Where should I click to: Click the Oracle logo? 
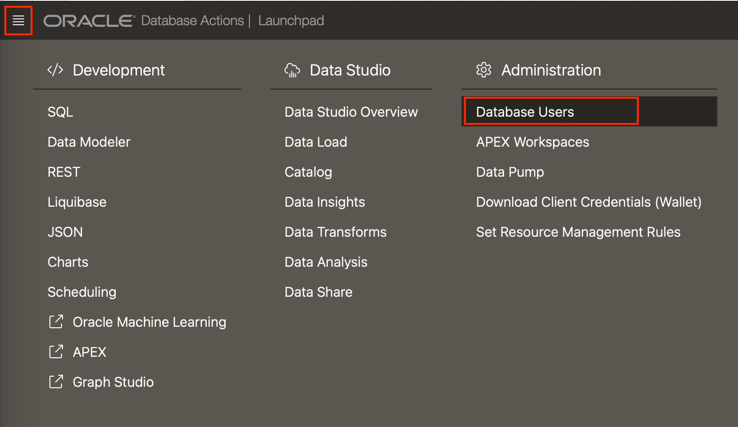point(89,21)
